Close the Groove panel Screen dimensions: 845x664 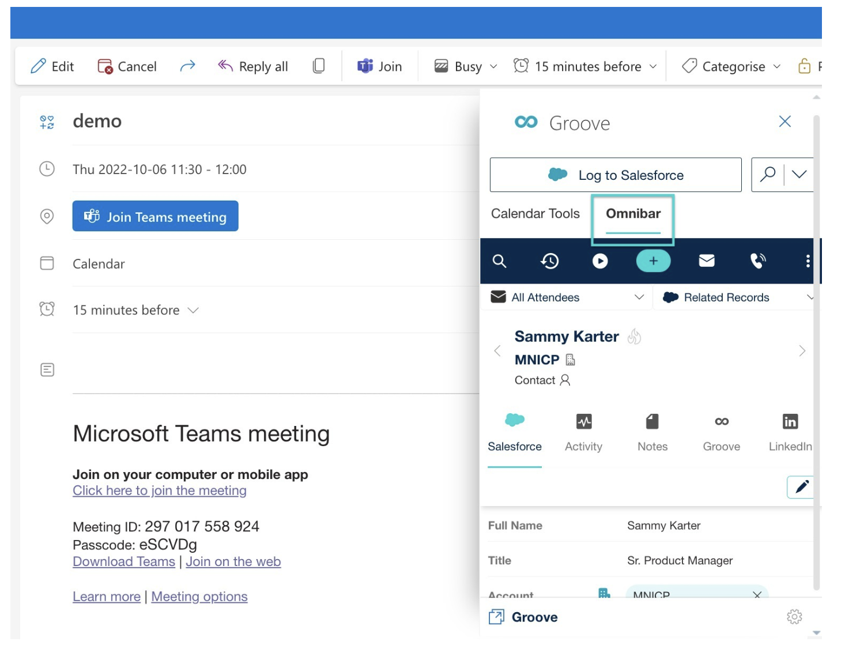pos(785,121)
